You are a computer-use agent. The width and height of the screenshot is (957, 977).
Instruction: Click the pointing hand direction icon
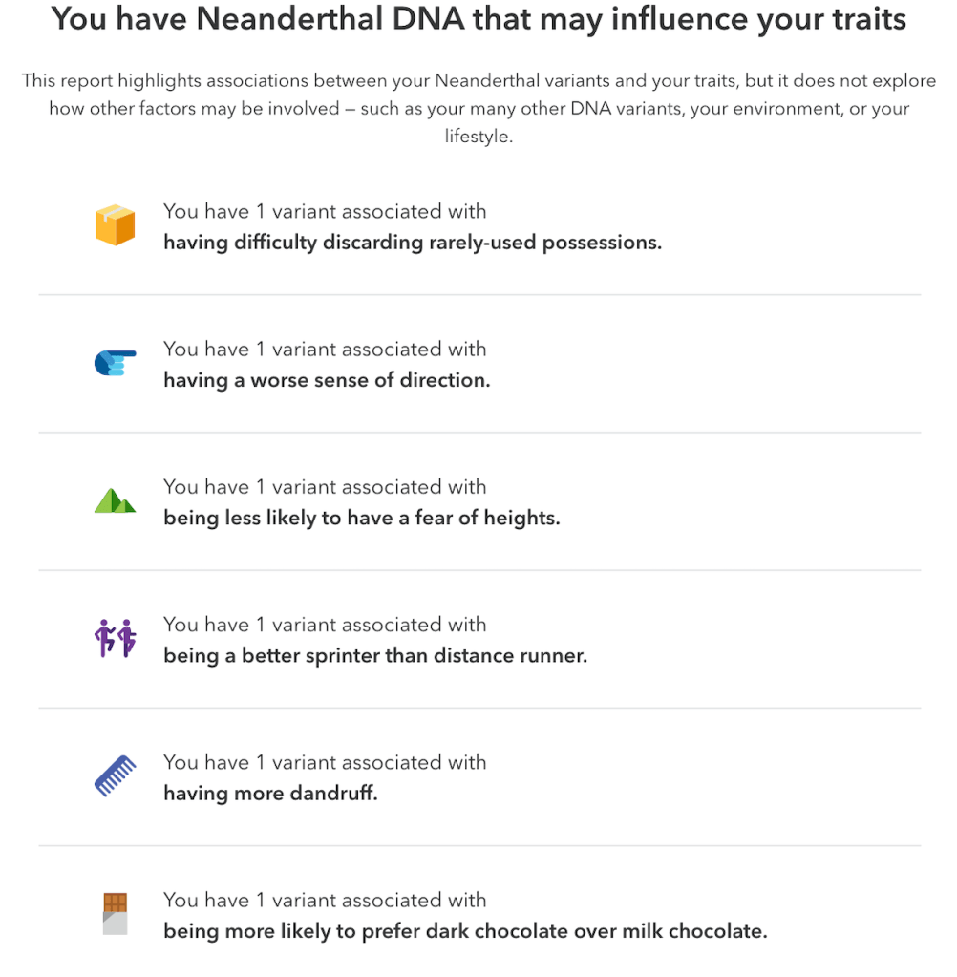tap(115, 363)
